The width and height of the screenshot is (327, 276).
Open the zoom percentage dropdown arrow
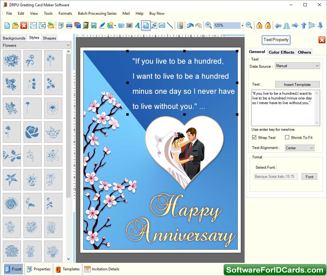coord(242,25)
